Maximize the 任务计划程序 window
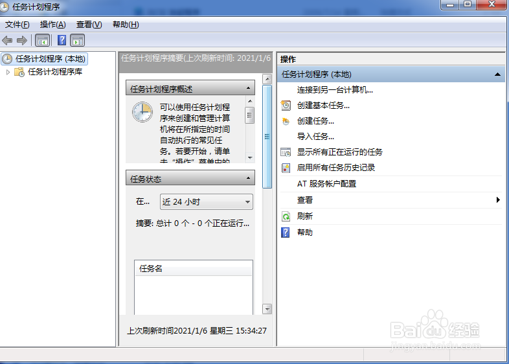The height and width of the screenshot is (364, 509). click(x=468, y=5)
